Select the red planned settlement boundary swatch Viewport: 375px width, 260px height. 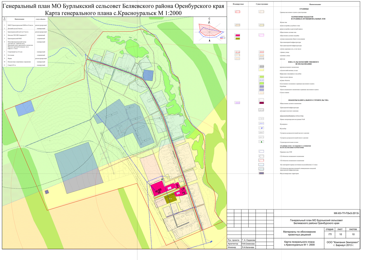pos(238,12)
